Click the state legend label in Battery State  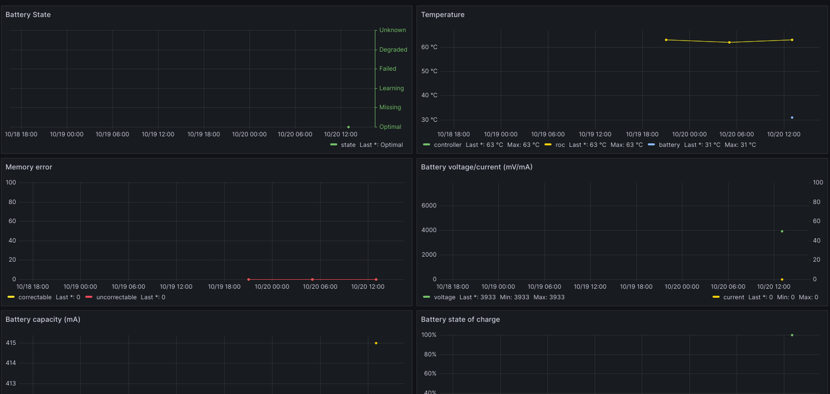click(x=348, y=145)
